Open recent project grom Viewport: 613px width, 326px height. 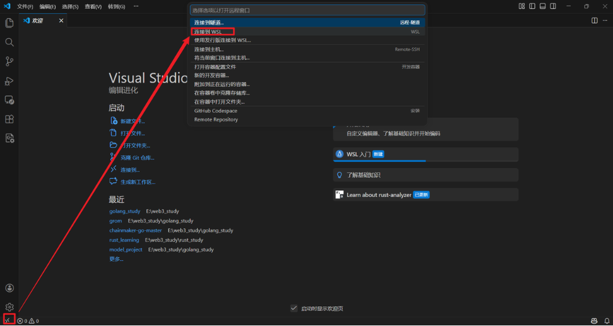pyautogui.click(x=116, y=221)
